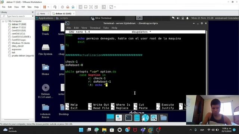Click the Windows Start button
Viewport: 239px width, 134px height.
(x=81, y=130)
